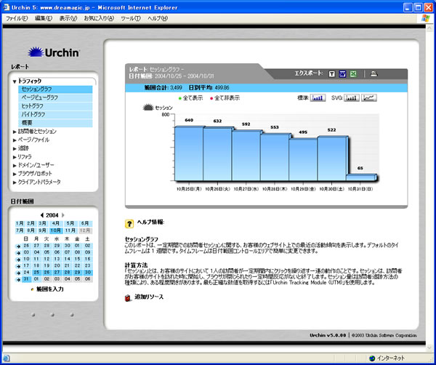This screenshot has width=436, height=365.
Task: Click the 範囲を入力 link
Action: [x=50, y=289]
